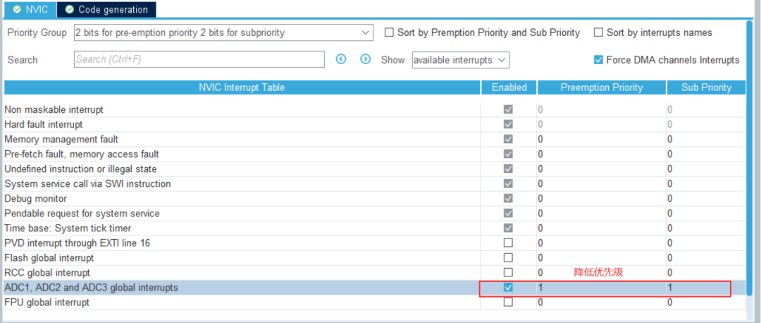
Task: Select the Non maskable interrupt row
Action: [375, 109]
